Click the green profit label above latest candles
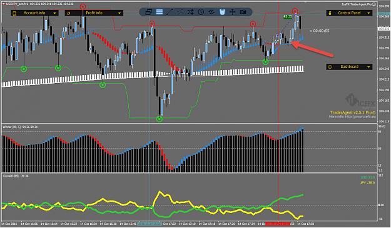 click(x=288, y=16)
